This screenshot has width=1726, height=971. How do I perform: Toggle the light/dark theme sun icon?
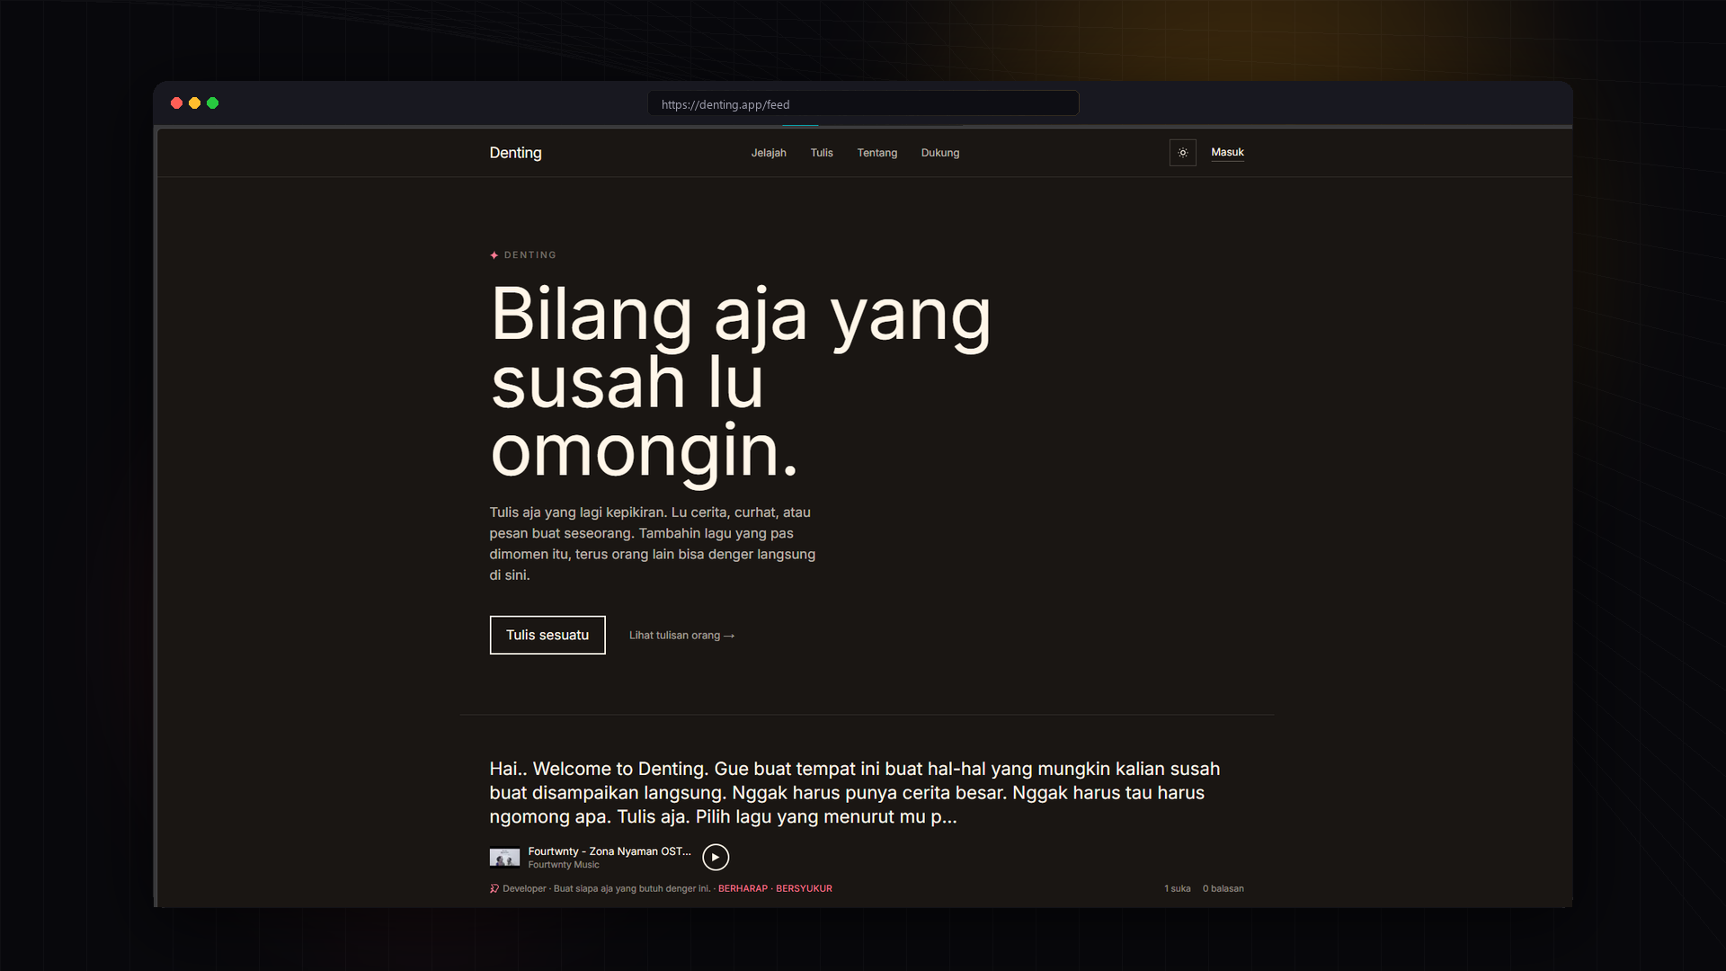(1182, 153)
